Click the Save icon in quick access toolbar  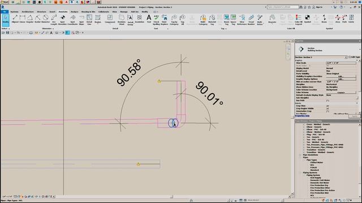[7, 33]
